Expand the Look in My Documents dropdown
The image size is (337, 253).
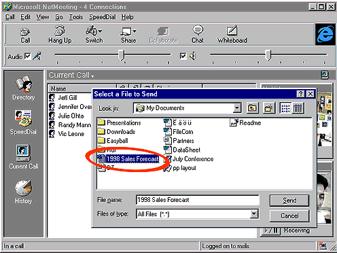tap(237, 108)
